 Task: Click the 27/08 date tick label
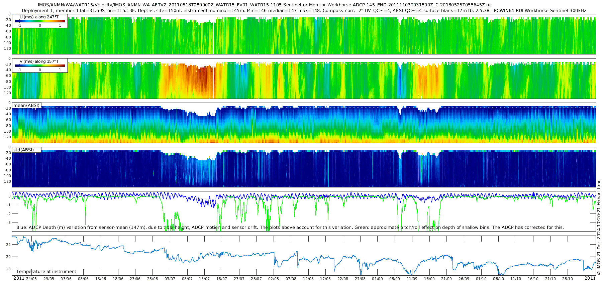360,279
